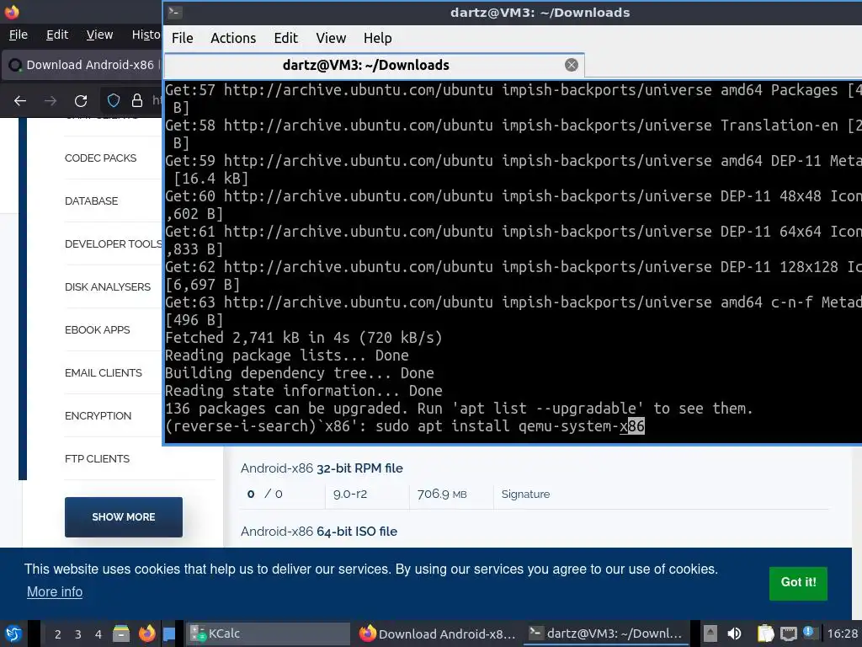This screenshot has height=647, width=862.
Task: Click the 'Building dependency tree... Done' line
Action: pos(300,373)
